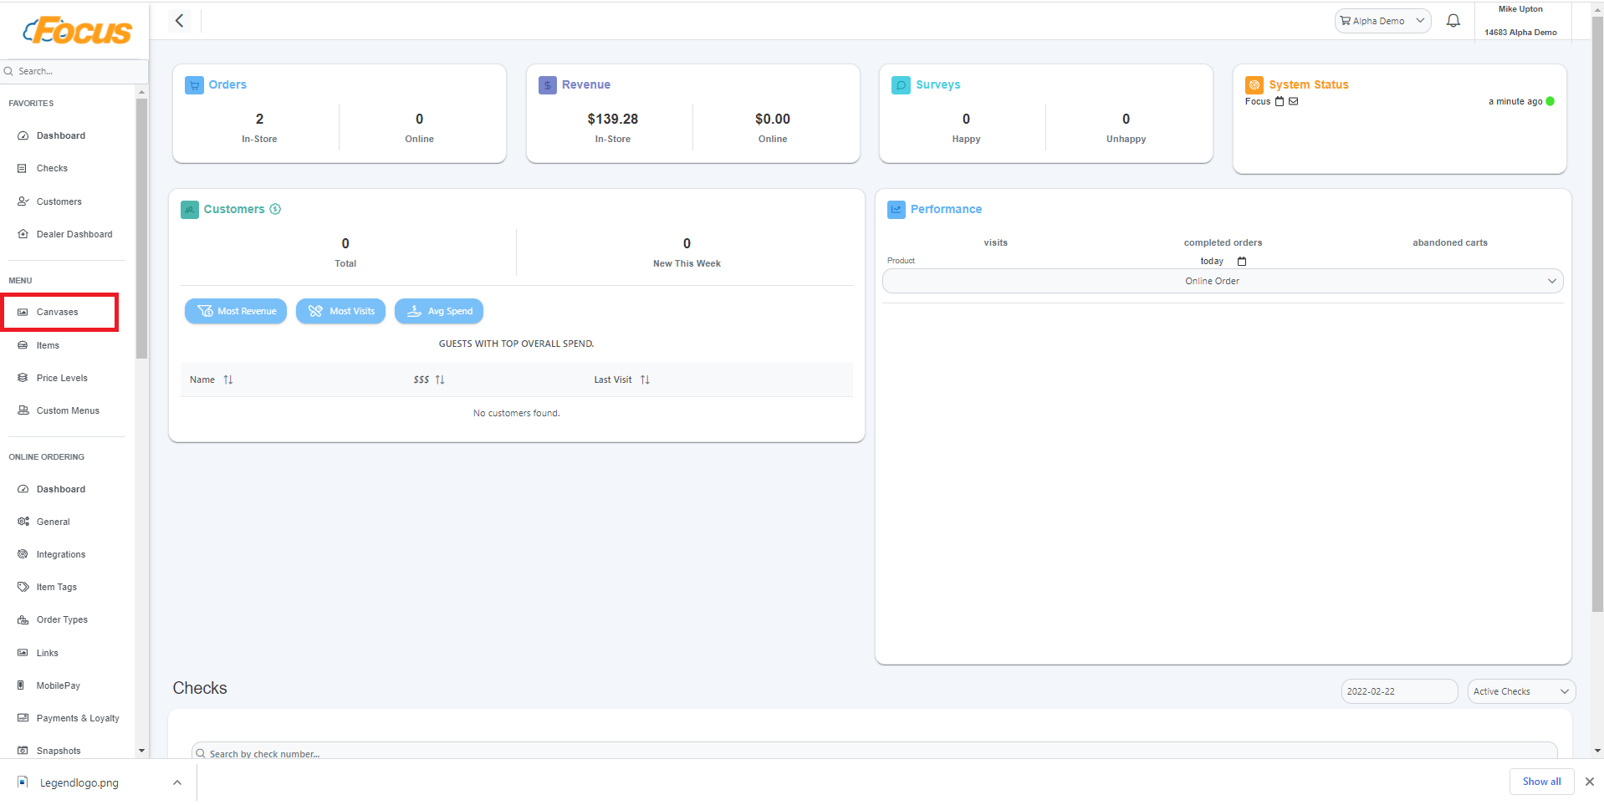Open the Price Levels page

(62, 378)
